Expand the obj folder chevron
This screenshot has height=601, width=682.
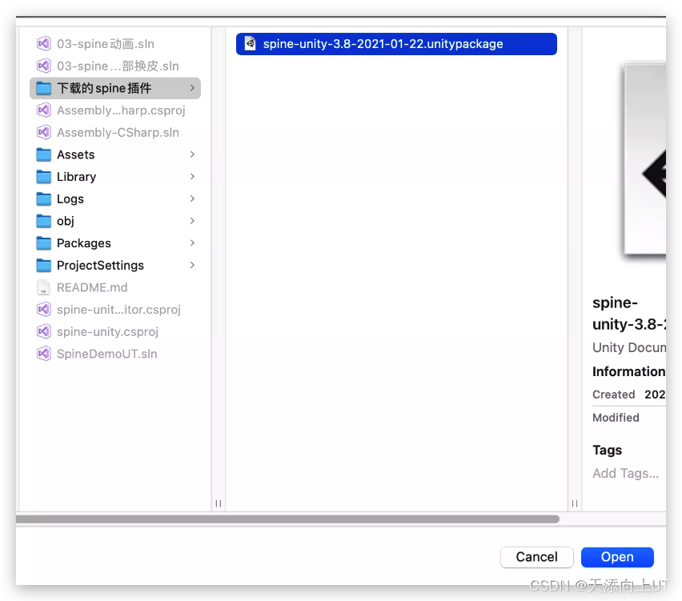tap(192, 221)
